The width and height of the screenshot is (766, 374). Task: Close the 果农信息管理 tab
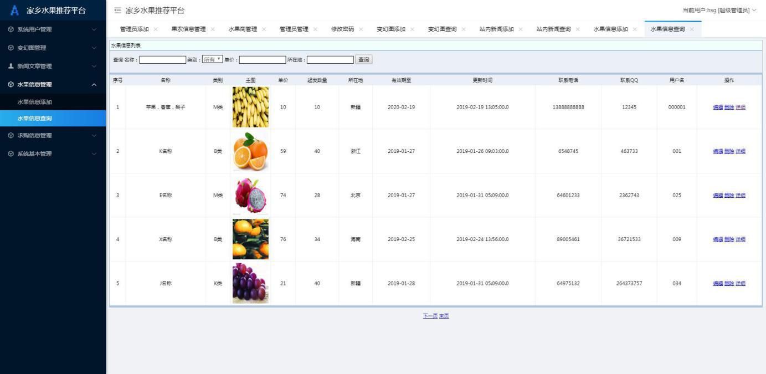coord(213,29)
